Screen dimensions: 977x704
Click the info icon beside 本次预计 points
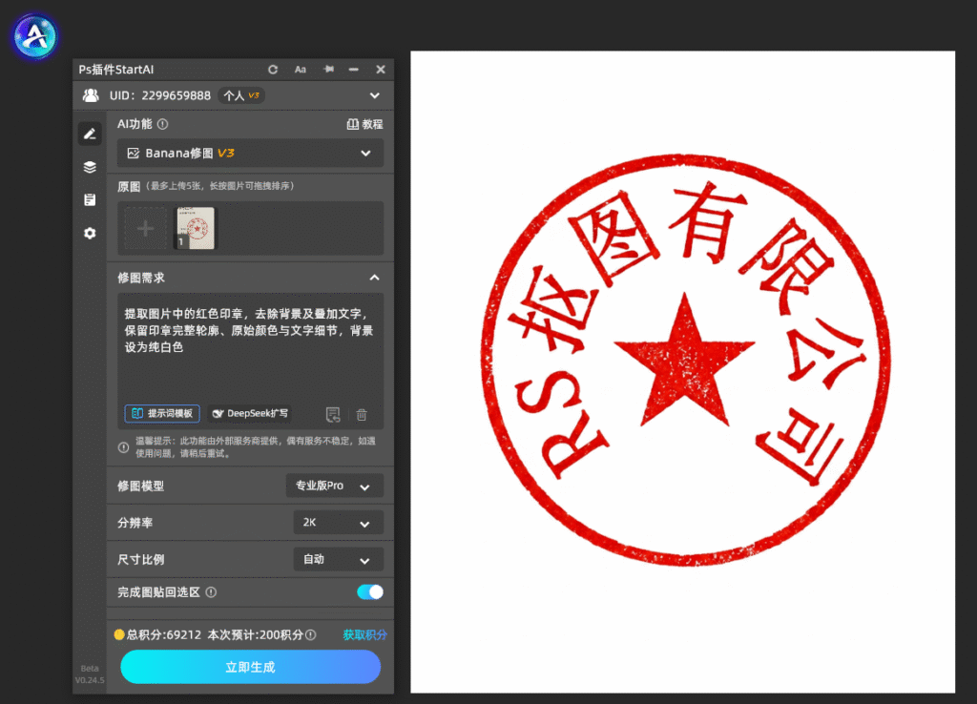pyautogui.click(x=311, y=635)
